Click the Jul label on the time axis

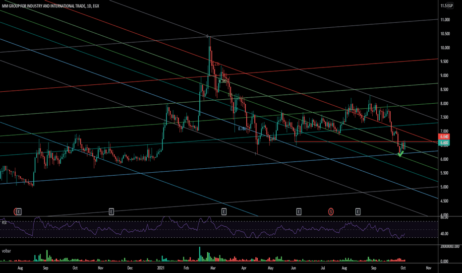click(323, 268)
